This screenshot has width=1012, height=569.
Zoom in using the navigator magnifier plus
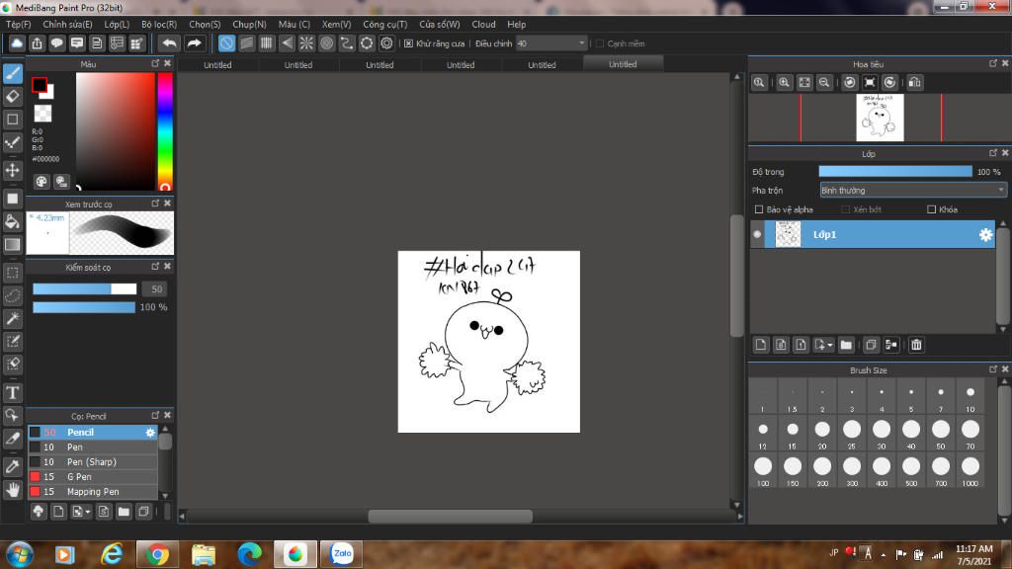click(x=784, y=83)
